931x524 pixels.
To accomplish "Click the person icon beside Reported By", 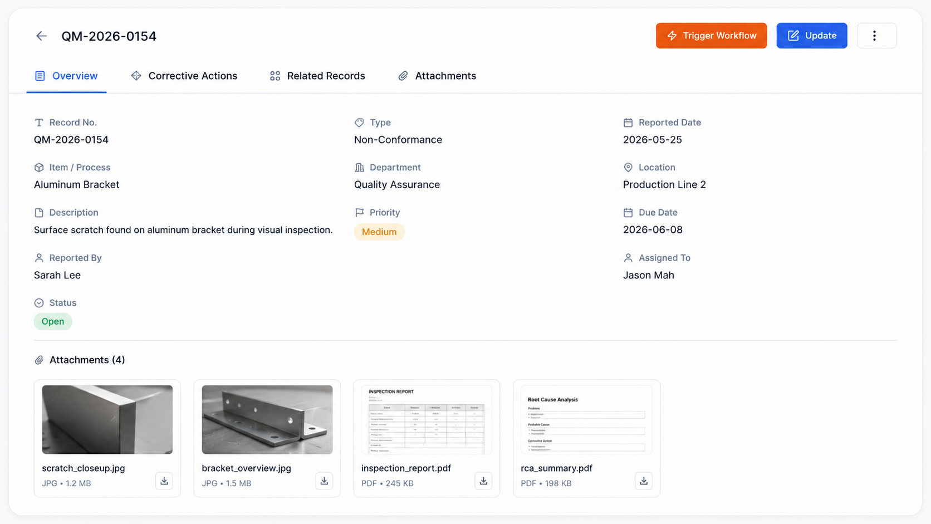I will tap(39, 258).
